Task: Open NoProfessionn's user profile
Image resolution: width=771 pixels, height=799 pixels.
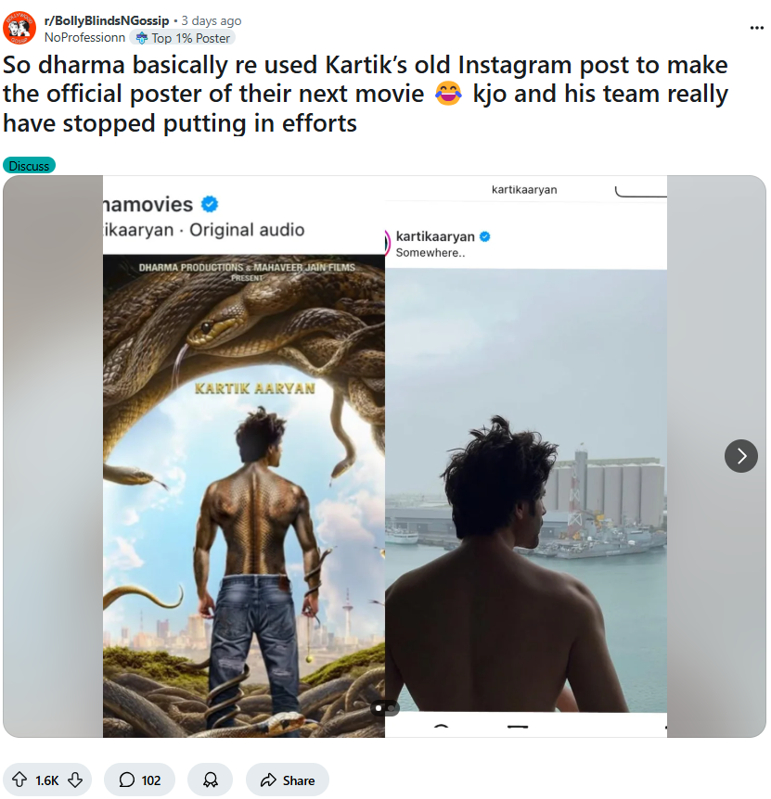Action: [85, 37]
